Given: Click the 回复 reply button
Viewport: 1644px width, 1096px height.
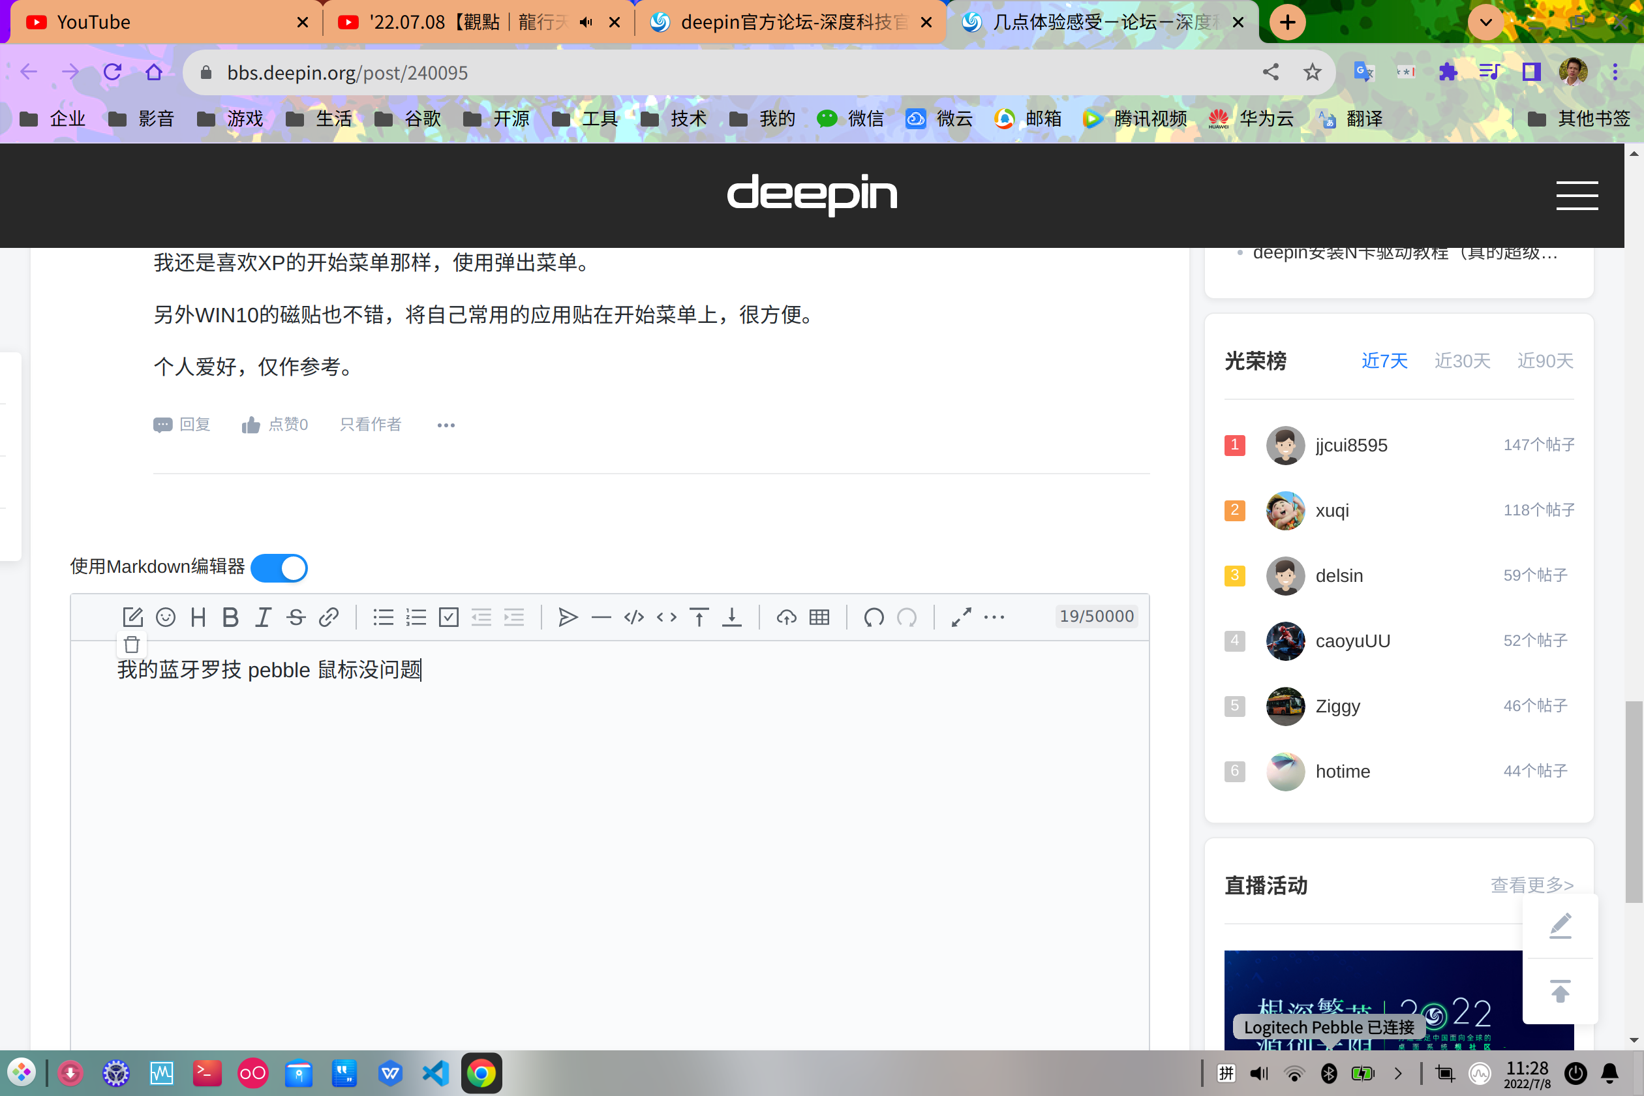Looking at the screenshot, I should tap(182, 424).
